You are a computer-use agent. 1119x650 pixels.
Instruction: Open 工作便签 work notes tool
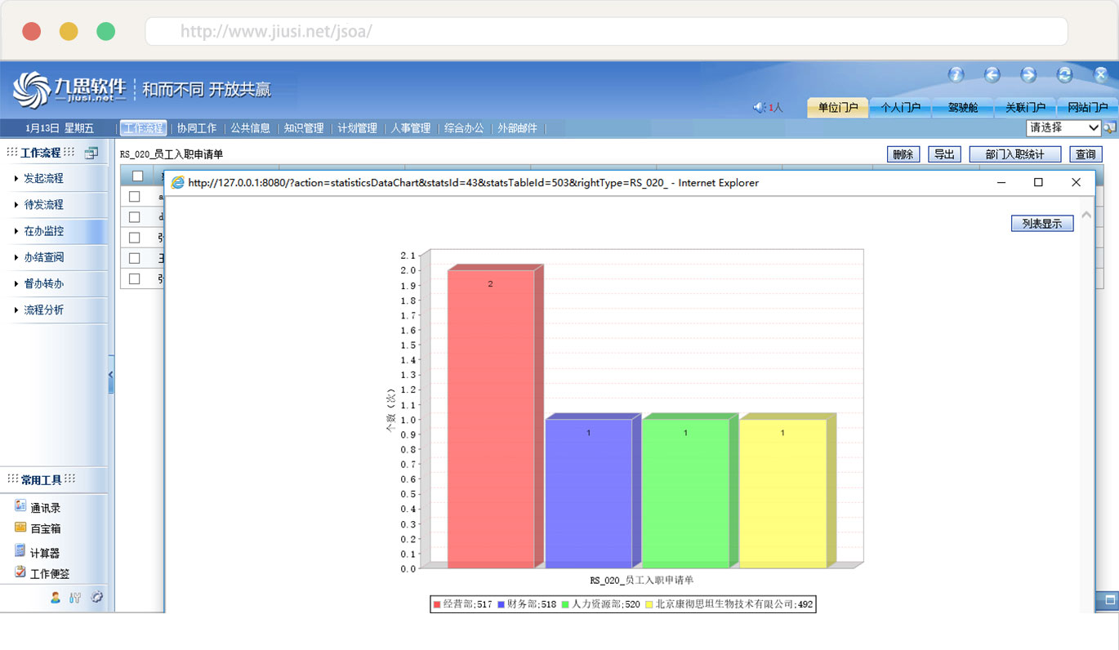(x=49, y=574)
